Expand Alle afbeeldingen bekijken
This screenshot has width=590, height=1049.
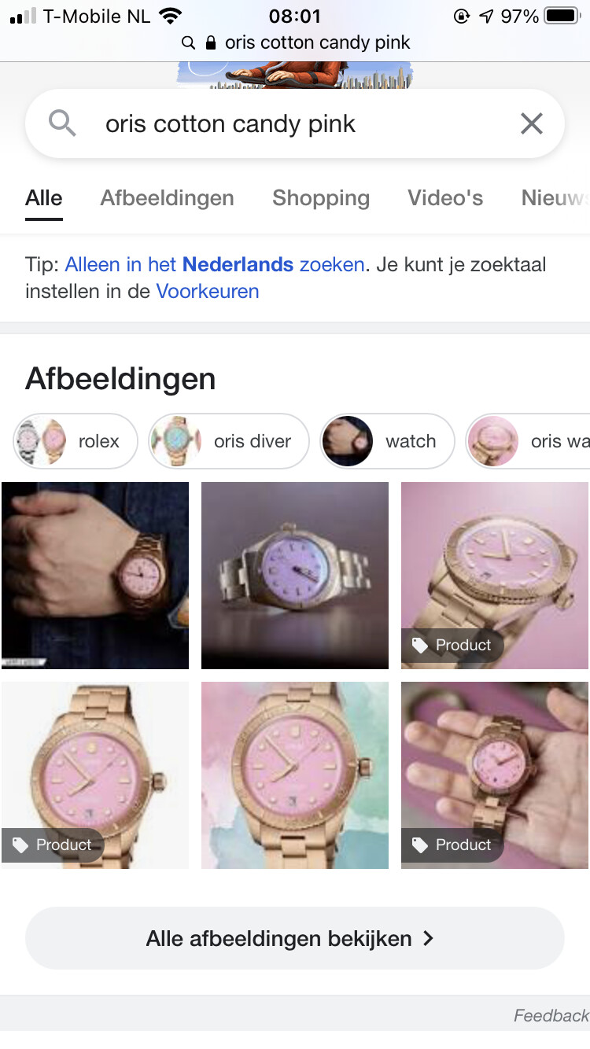click(295, 938)
